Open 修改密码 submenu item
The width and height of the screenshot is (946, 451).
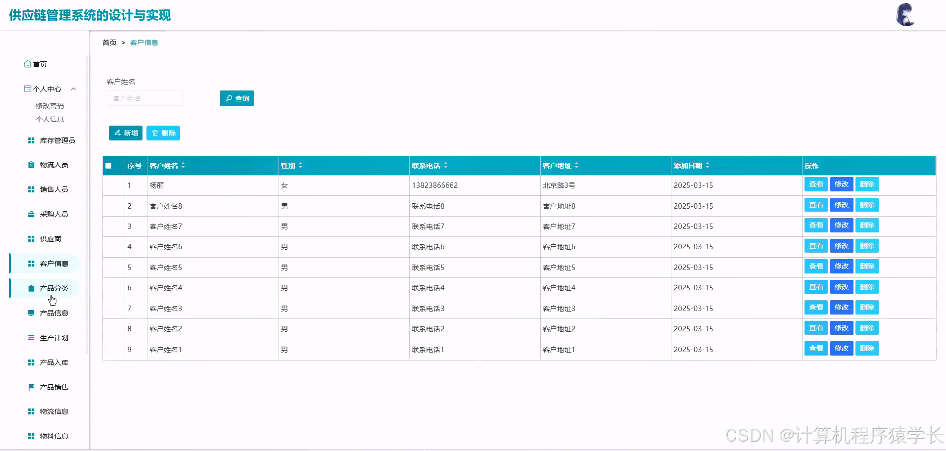pyautogui.click(x=49, y=106)
